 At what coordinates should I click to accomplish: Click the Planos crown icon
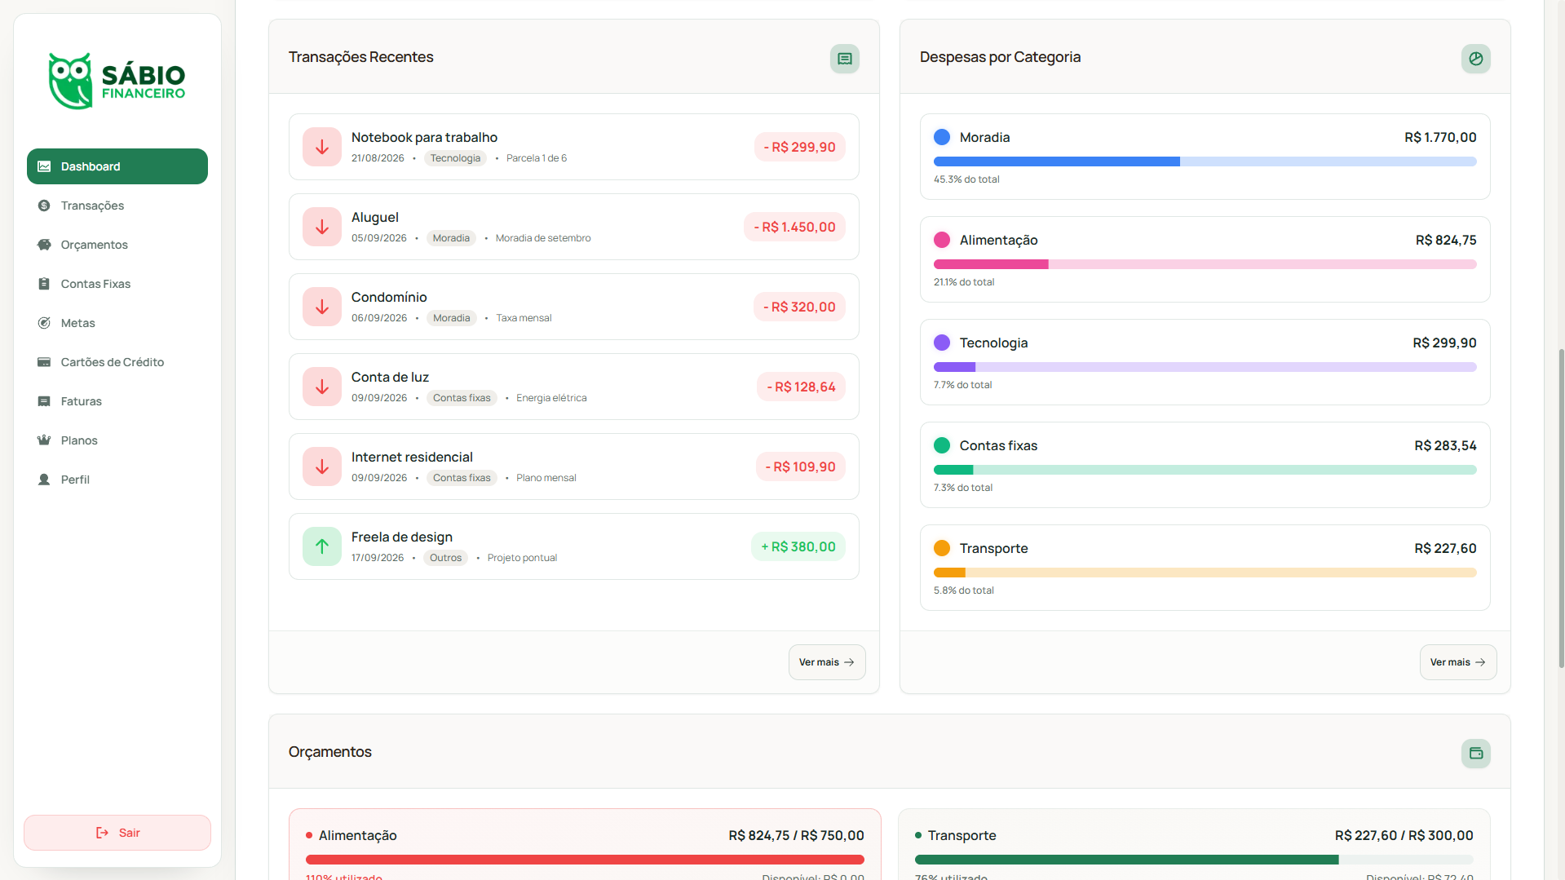44,440
